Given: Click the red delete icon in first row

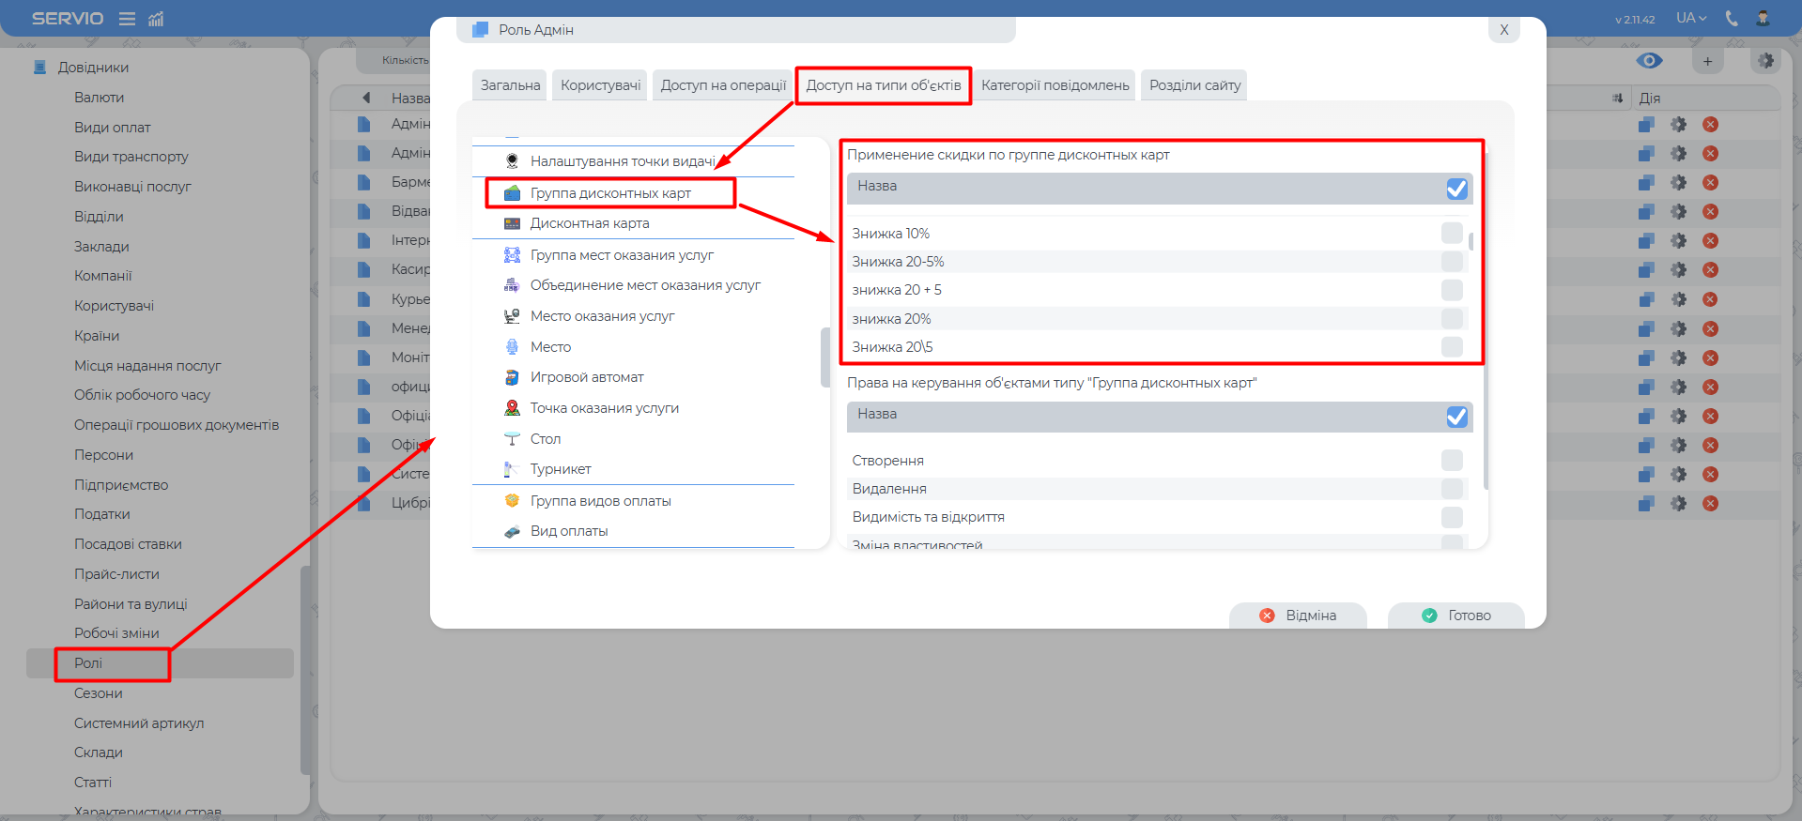Looking at the screenshot, I should pyautogui.click(x=1710, y=125).
